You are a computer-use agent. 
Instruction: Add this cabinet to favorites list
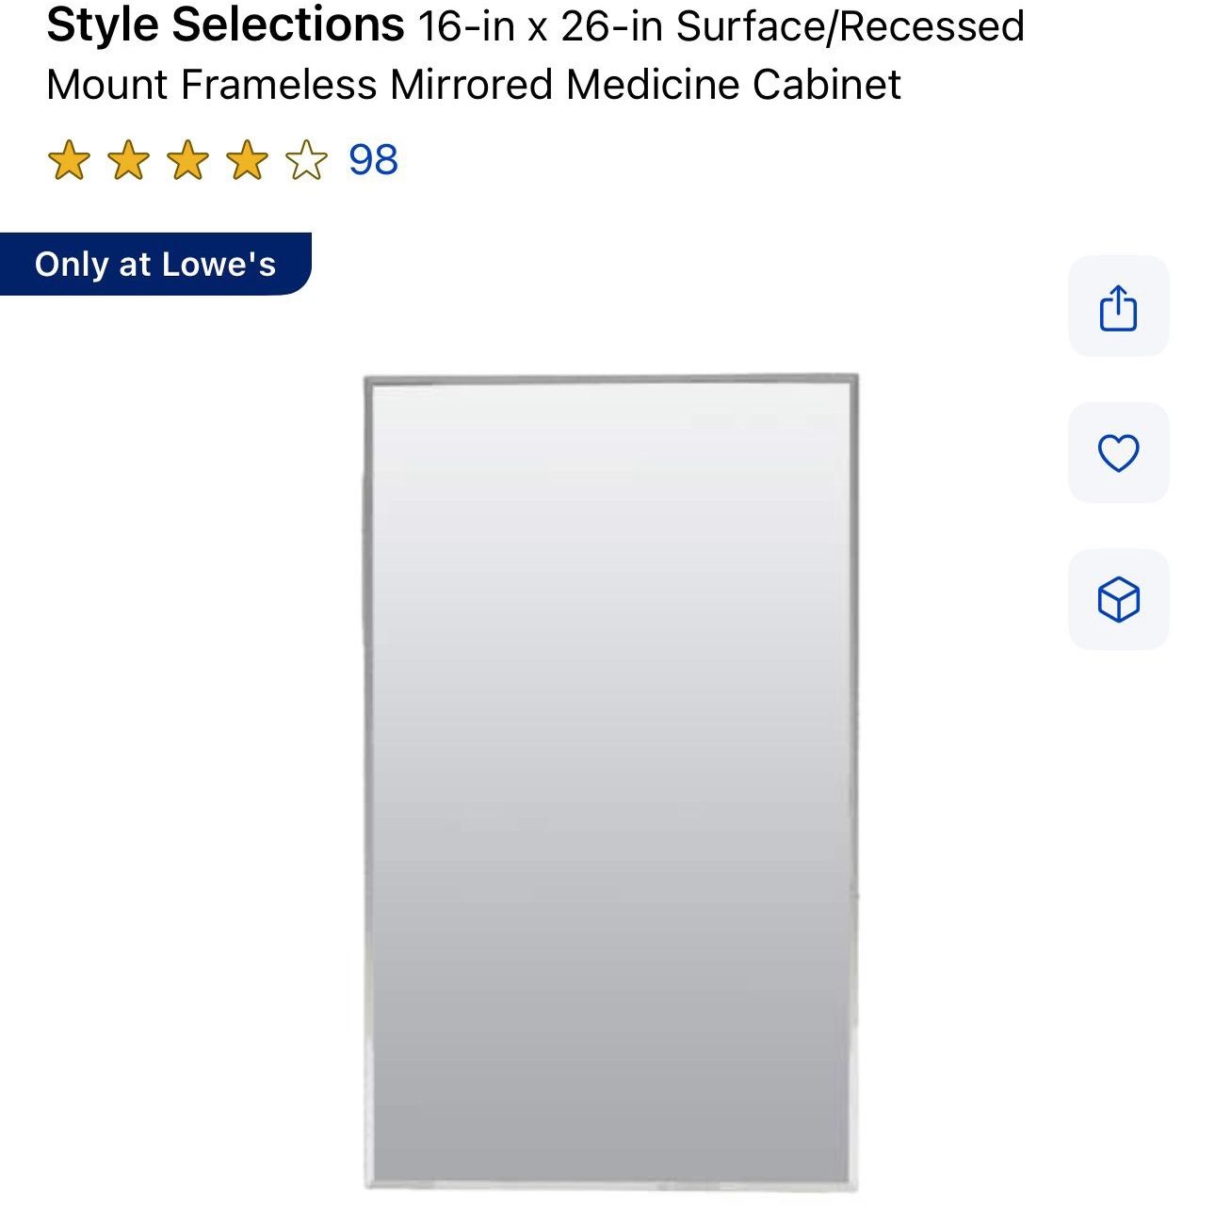(x=1118, y=453)
